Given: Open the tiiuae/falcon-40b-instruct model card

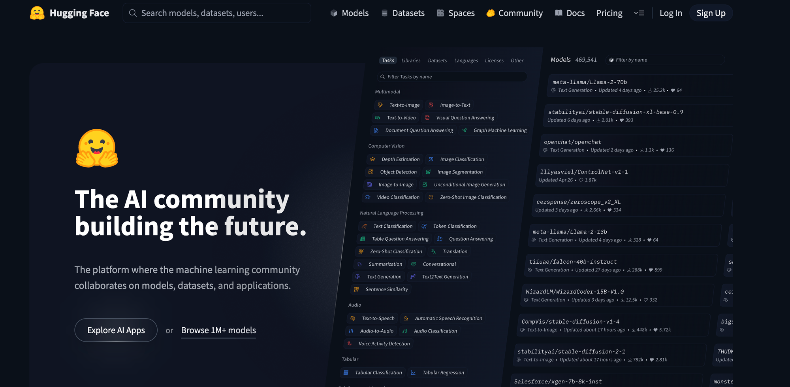Looking at the screenshot, I should point(621,265).
